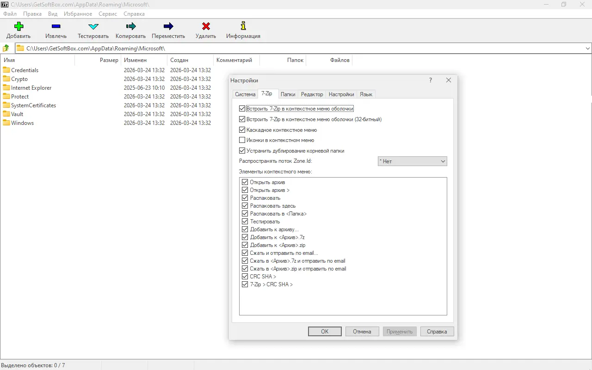Click the up-folder icon beside address bar

[6, 48]
